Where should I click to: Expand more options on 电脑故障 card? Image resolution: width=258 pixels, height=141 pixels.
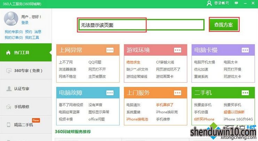(x=110, y=93)
